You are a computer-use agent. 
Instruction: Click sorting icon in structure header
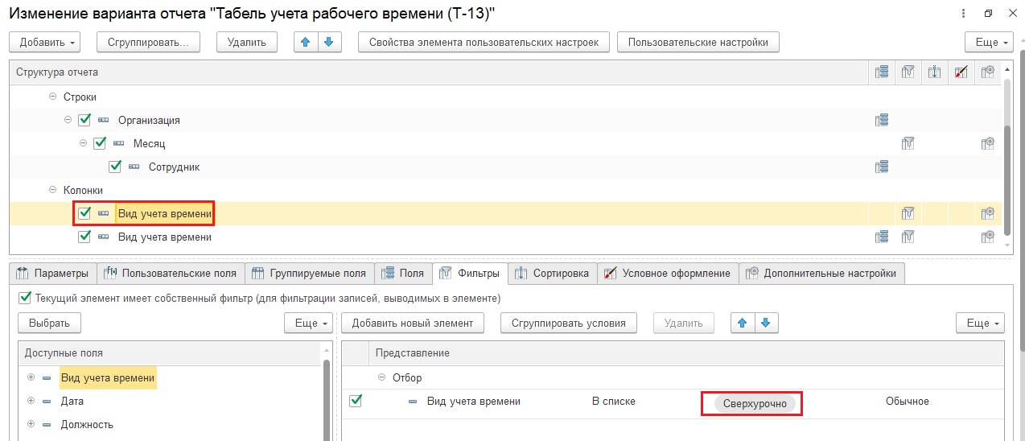point(934,72)
